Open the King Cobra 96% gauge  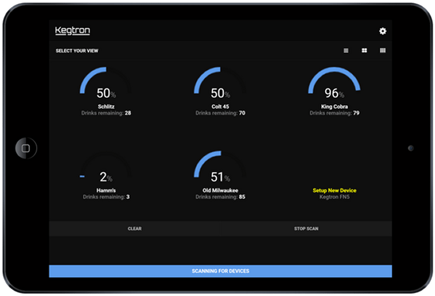[x=335, y=83]
